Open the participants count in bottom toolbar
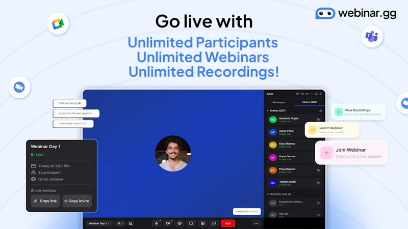The image size is (408, 229). pos(120,223)
